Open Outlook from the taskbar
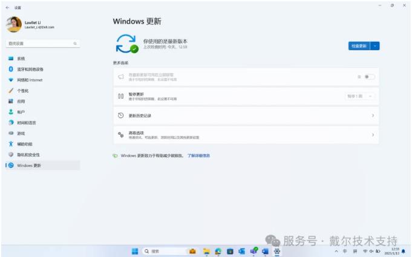The width and height of the screenshot is (412, 257). [241, 251]
